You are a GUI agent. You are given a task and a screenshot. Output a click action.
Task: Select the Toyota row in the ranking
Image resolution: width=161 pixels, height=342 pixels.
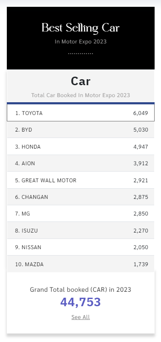coord(80,113)
